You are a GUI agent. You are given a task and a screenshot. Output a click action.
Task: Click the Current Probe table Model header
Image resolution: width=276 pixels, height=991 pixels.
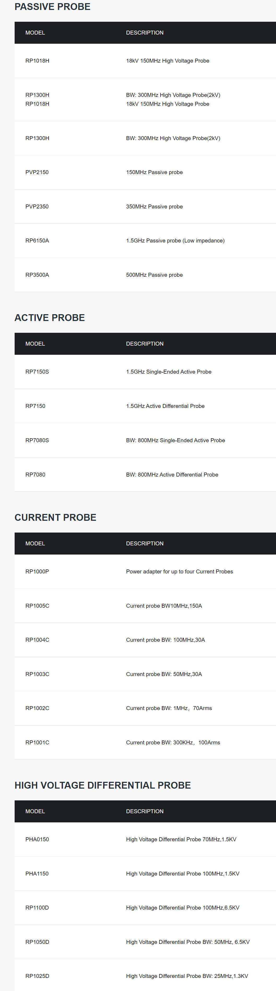point(35,544)
